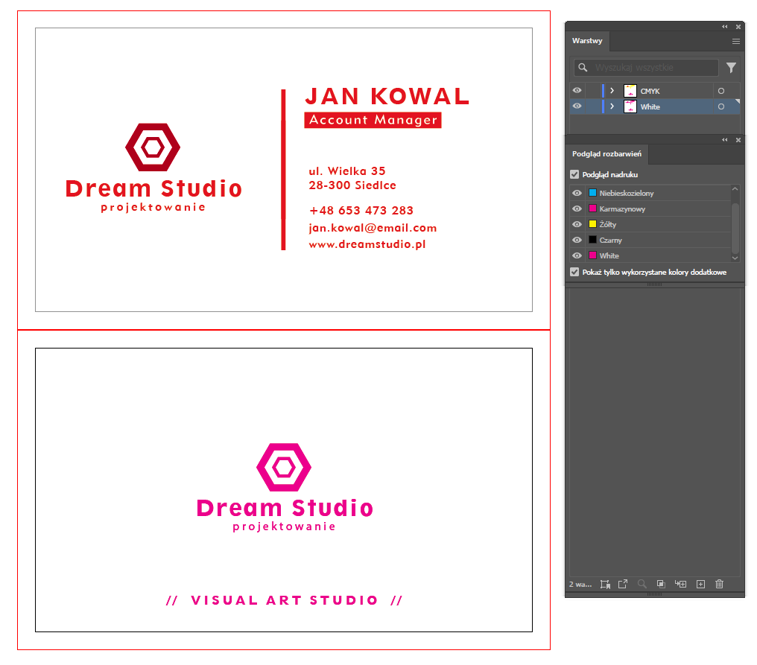Create a new layer with plus icon
Screen dimensions: 757x665
click(x=700, y=584)
